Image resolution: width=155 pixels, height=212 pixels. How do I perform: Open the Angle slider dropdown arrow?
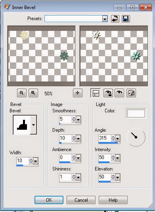pos(117,138)
